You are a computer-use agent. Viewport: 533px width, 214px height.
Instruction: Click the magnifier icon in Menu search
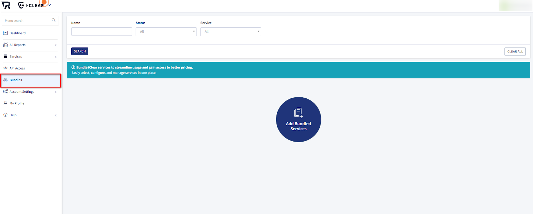[54, 20]
